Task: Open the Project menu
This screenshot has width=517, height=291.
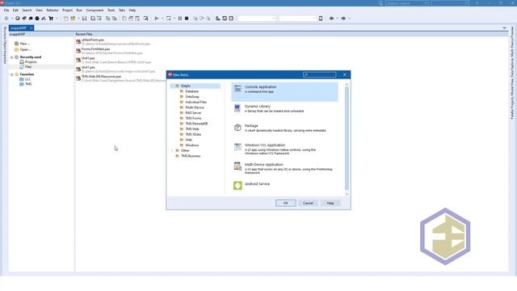Action: 67,11
